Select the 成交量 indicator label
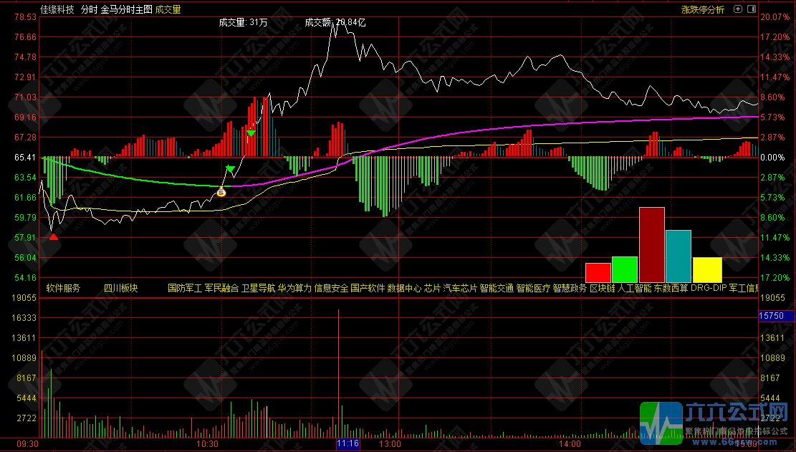This screenshot has height=452, width=796. coord(168,10)
